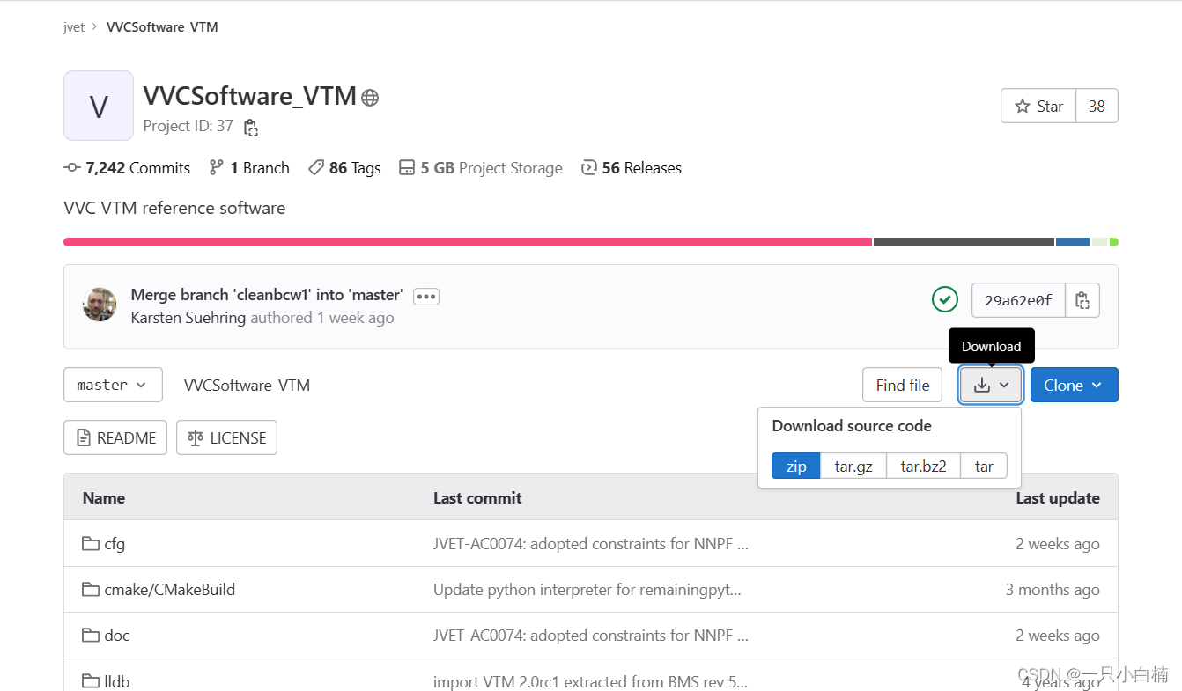1182x691 pixels.
Task: Open cfg folder name
Action: click(115, 544)
